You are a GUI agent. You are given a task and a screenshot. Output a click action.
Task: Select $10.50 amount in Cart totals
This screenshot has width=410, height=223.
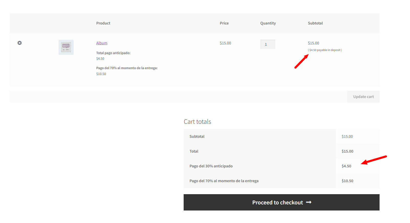[x=347, y=181]
